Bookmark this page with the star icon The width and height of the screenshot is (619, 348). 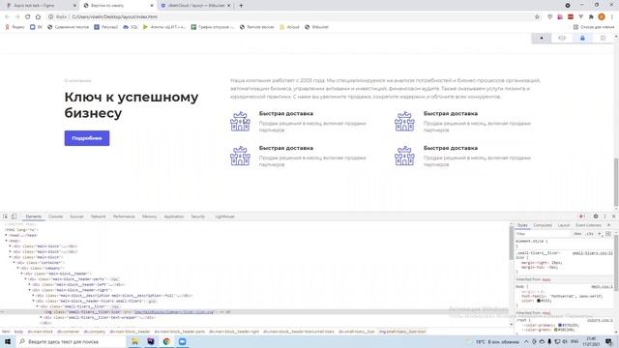[537, 16]
